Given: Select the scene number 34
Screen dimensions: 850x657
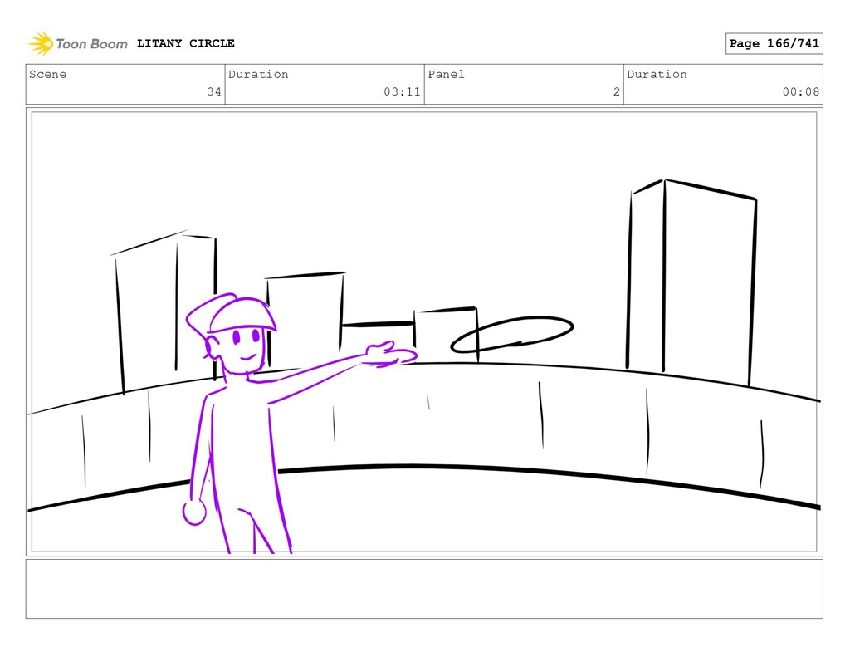Looking at the screenshot, I should pos(214,91).
